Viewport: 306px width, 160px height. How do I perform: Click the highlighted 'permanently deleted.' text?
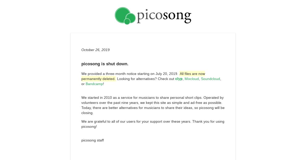[x=98, y=79]
